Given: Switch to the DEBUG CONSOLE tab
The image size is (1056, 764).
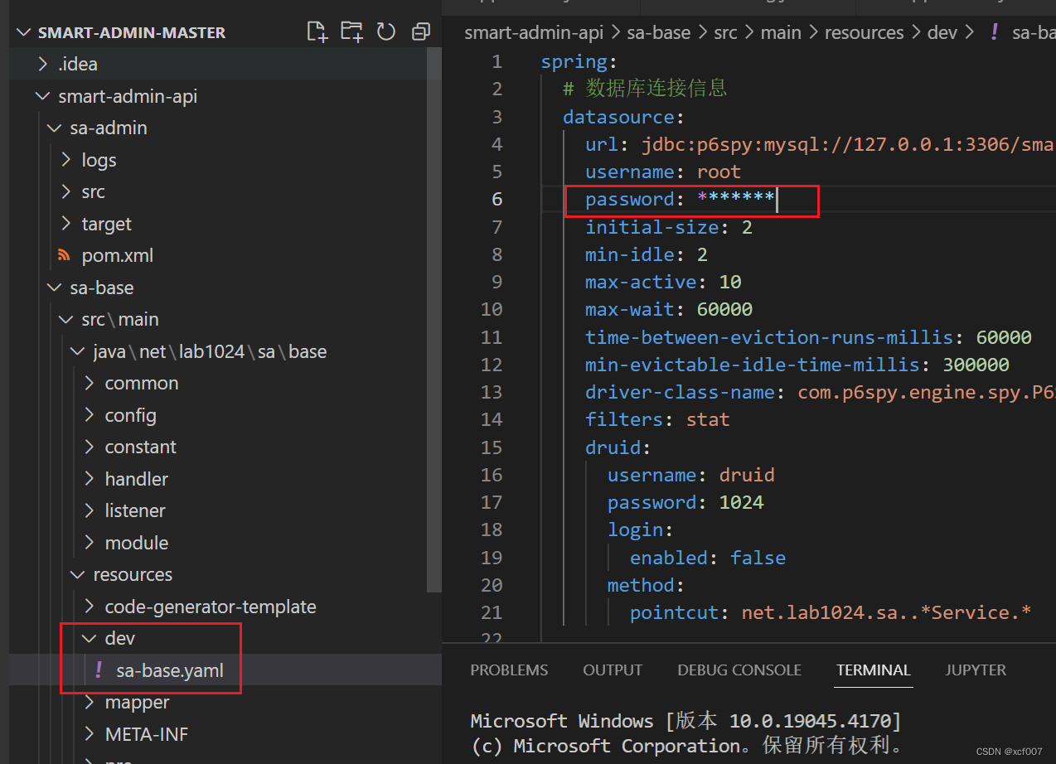Looking at the screenshot, I should tap(739, 670).
